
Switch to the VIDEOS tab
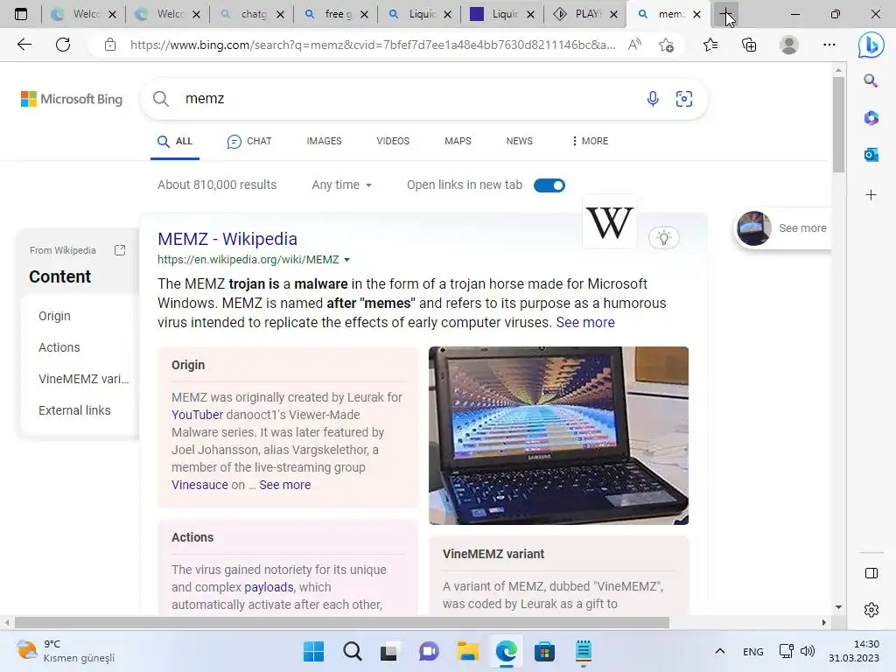coord(393,141)
